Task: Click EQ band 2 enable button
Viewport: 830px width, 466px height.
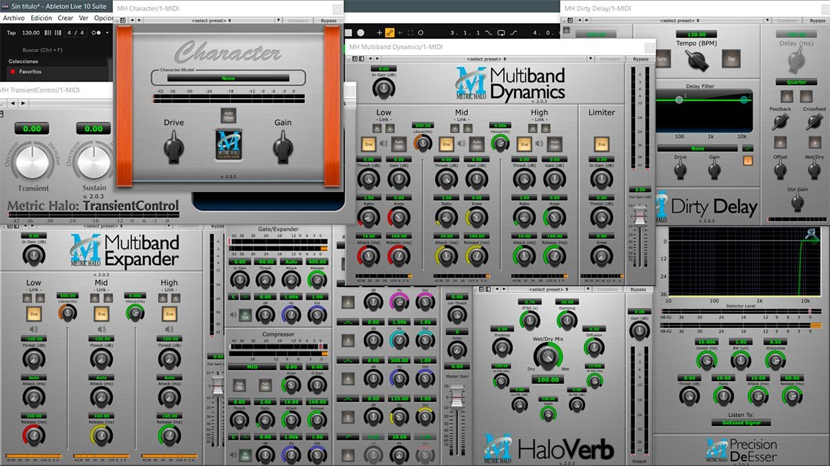Action: pyautogui.click(x=348, y=302)
